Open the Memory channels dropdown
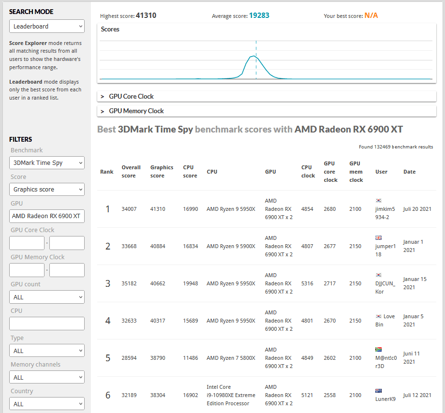The width and height of the screenshot is (445, 413). 47,377
